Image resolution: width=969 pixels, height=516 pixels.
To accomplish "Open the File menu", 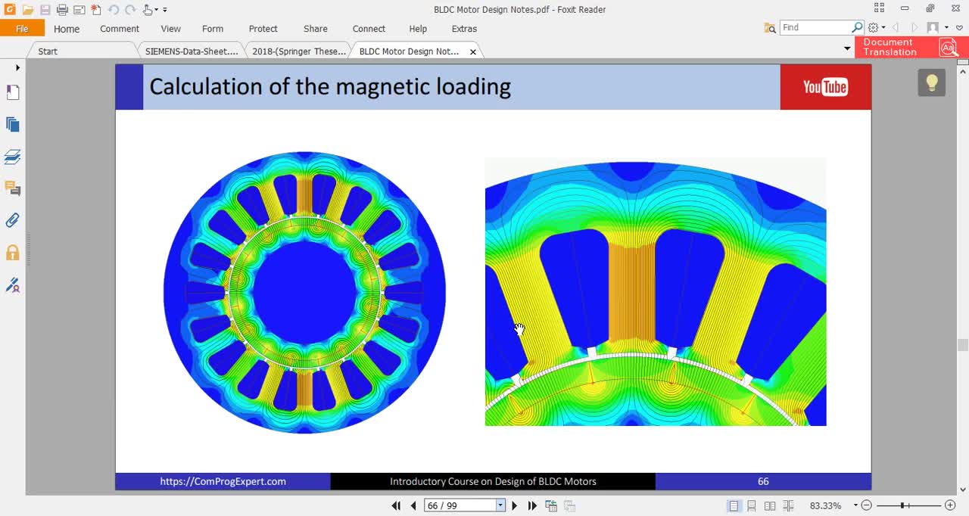I will tap(22, 29).
